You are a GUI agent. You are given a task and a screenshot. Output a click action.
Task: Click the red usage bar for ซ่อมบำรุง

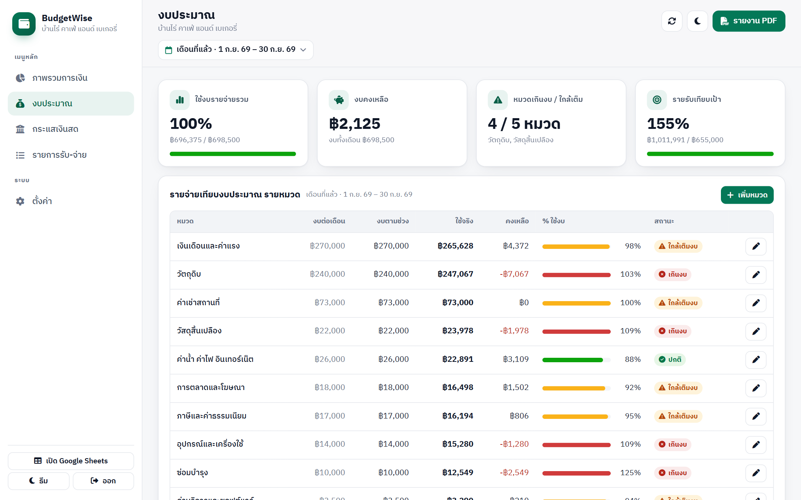point(576,473)
